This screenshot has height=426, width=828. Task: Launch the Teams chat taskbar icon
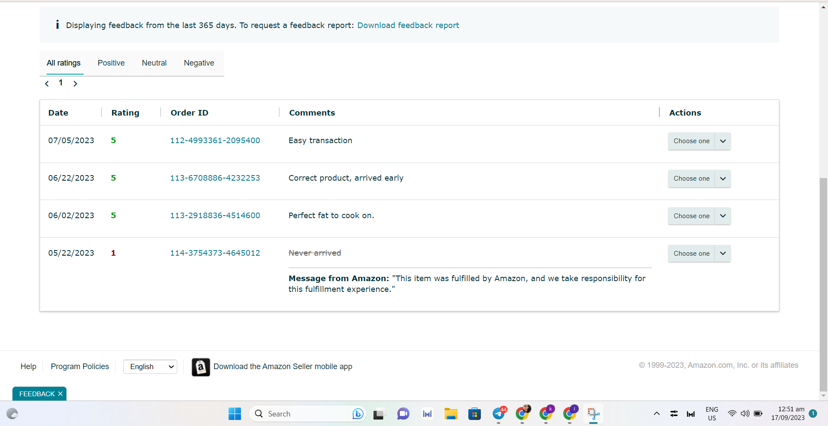pos(403,414)
